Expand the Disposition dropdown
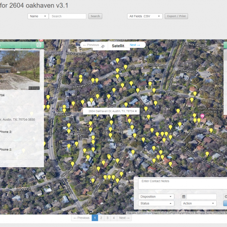227x227 pixels. click(x=156, y=197)
